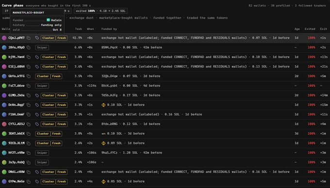330x188 pixels.
Task: Copy the GYPm…NoGo wallet address
Action: [x=29, y=182]
